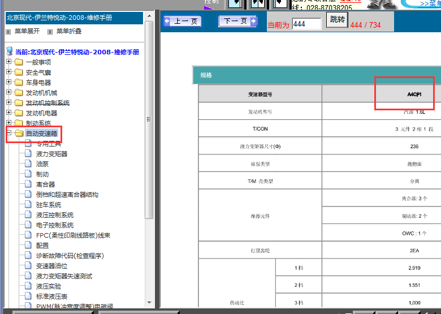The height and width of the screenshot is (314, 441).
Task: Click the tree panel scrollbar up arrow
Action: coord(150,16)
